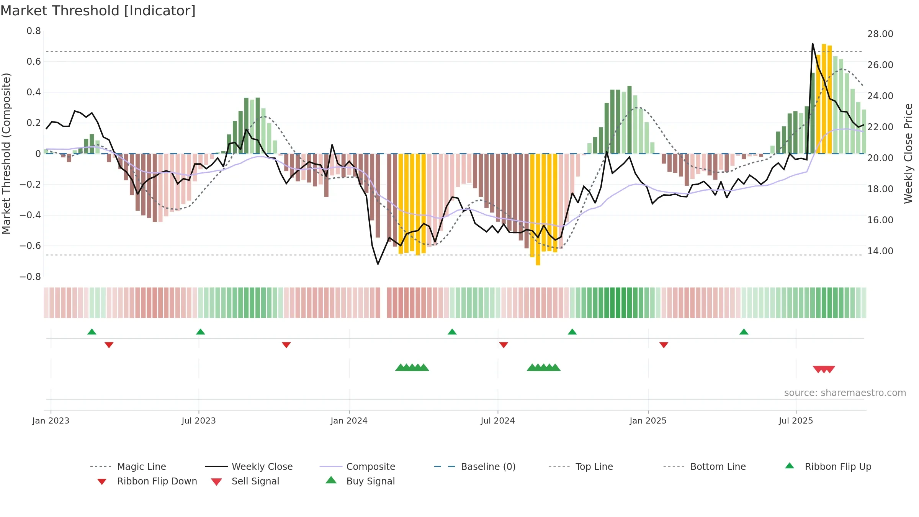Viewport: 919px width, 517px height.
Task: Toggle the Weekly Close legend entry
Action: (x=249, y=466)
